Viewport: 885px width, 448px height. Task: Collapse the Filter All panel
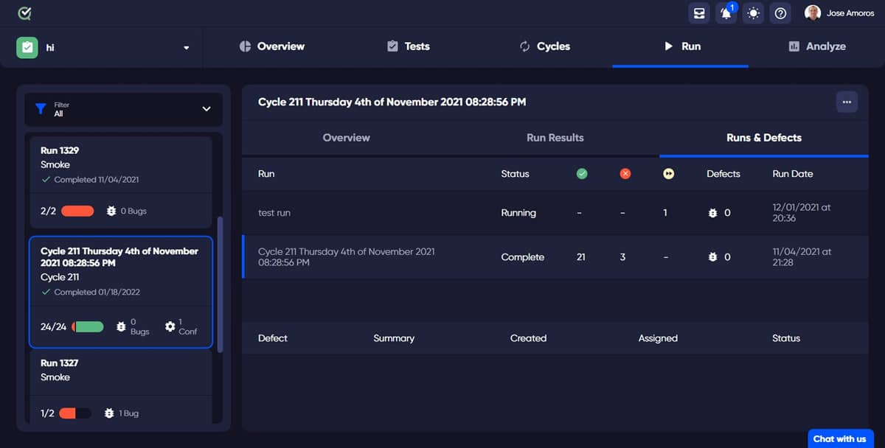coord(206,108)
